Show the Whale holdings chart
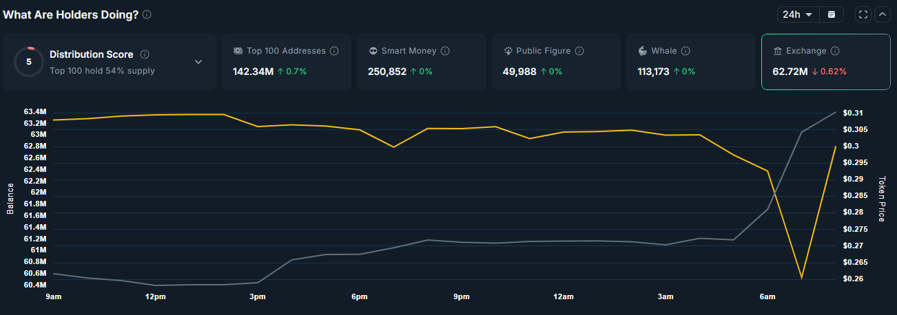 tap(691, 61)
